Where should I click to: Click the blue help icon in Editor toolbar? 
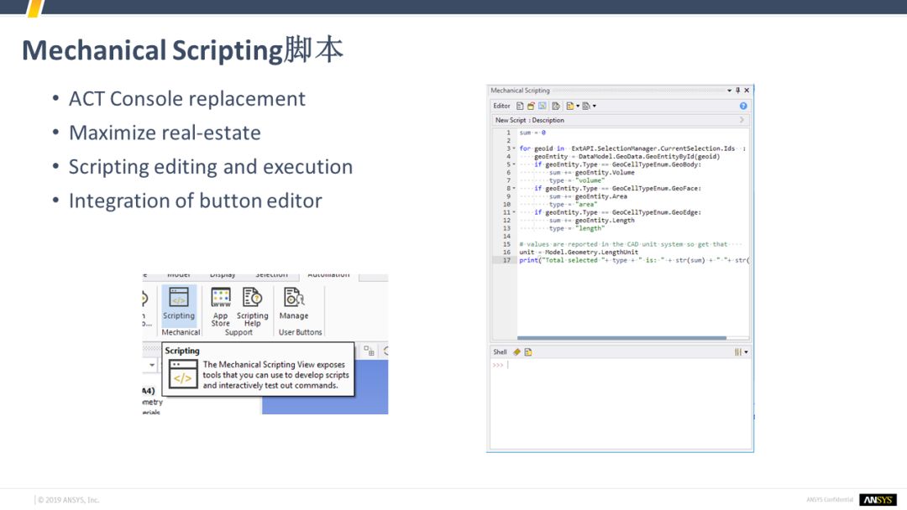click(743, 106)
